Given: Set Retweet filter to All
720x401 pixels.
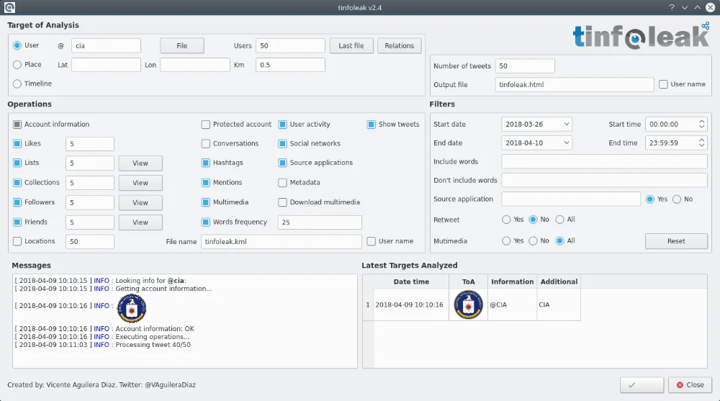Looking at the screenshot, I should [x=559, y=220].
